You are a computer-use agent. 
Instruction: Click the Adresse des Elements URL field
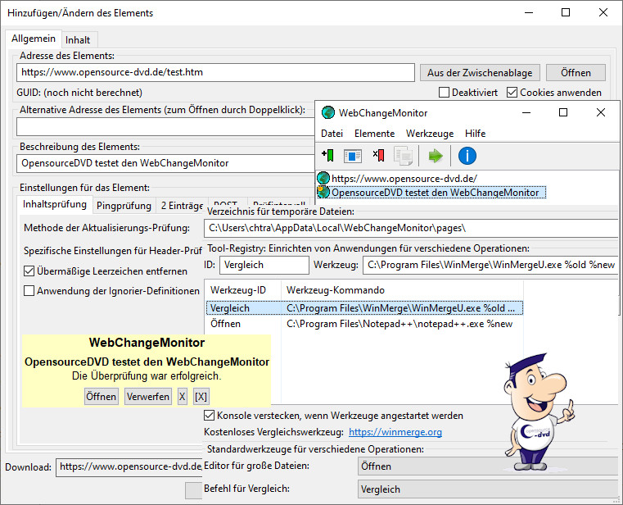coord(216,72)
